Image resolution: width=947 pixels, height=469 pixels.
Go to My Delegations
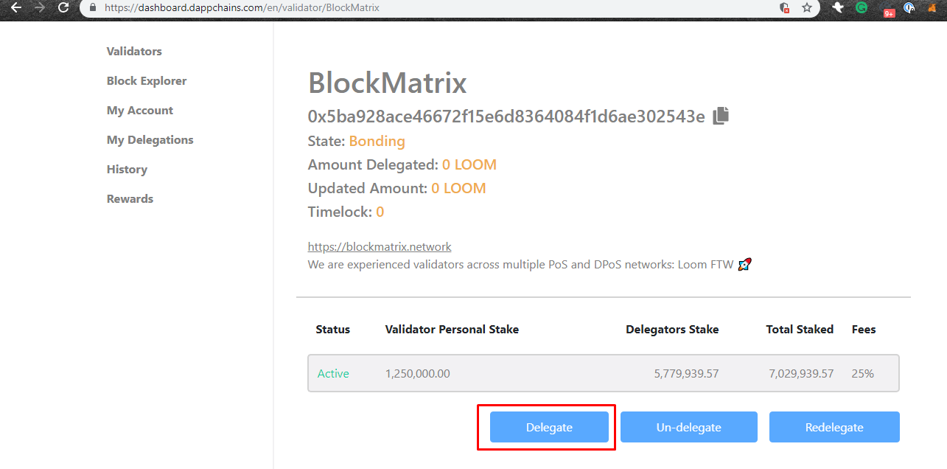pos(150,139)
